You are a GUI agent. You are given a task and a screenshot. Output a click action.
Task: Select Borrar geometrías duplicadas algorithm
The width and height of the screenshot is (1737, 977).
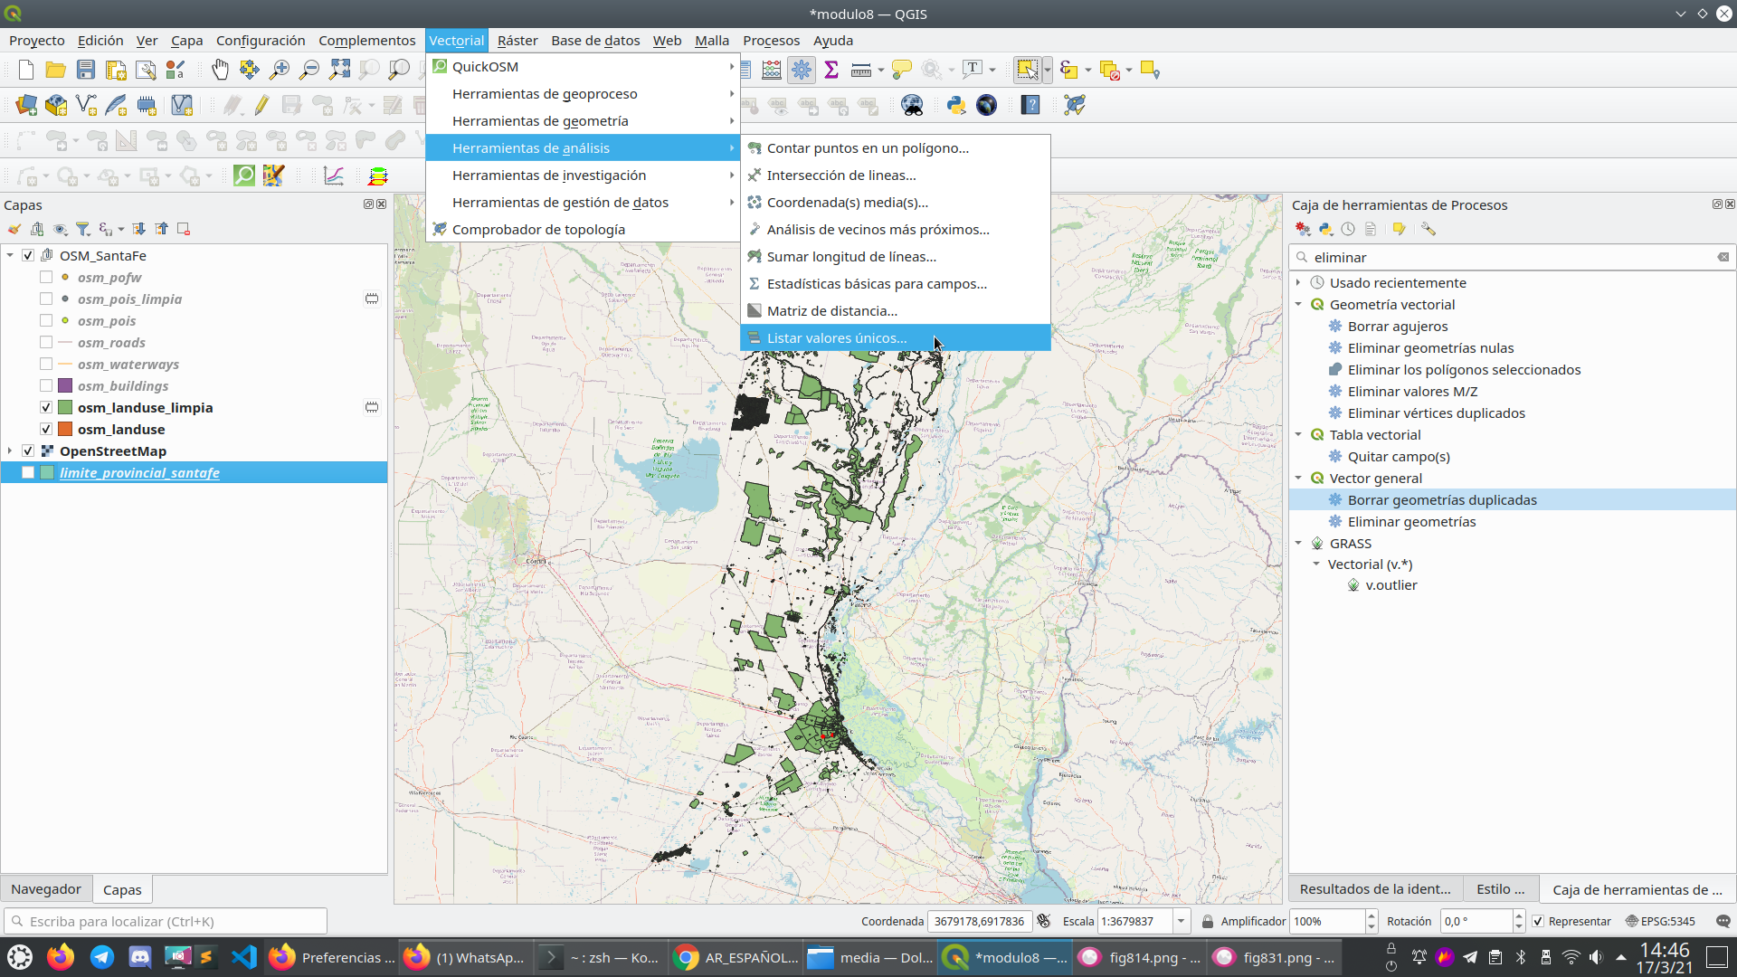pos(1442,499)
